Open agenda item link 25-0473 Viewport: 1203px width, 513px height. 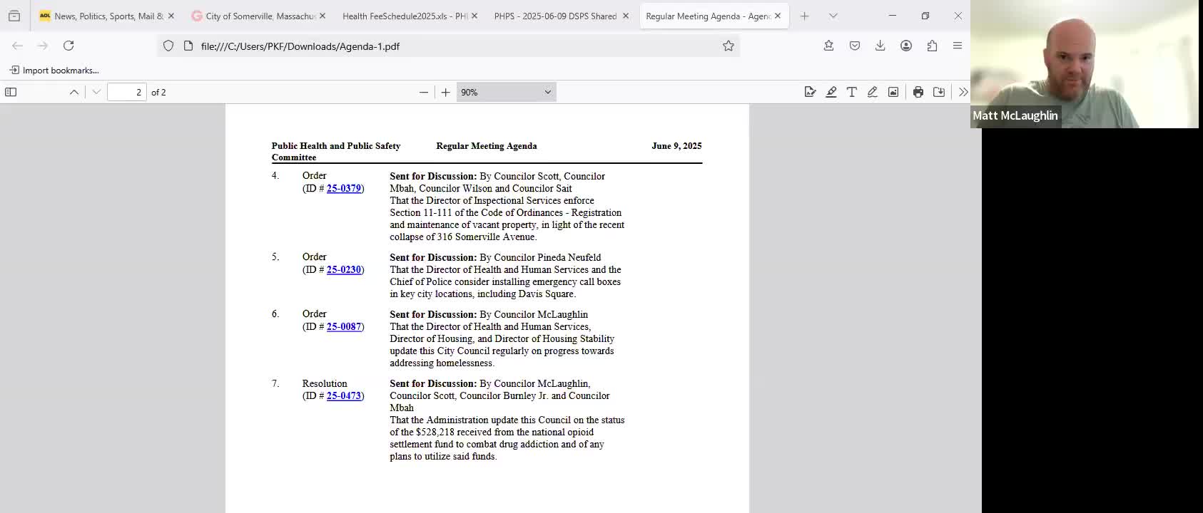(x=343, y=395)
